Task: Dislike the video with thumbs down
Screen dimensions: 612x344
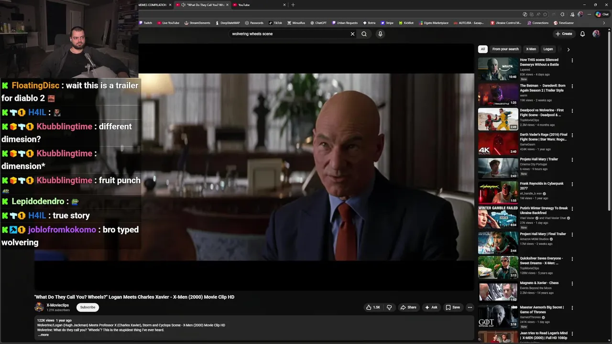Action: [x=389, y=307]
